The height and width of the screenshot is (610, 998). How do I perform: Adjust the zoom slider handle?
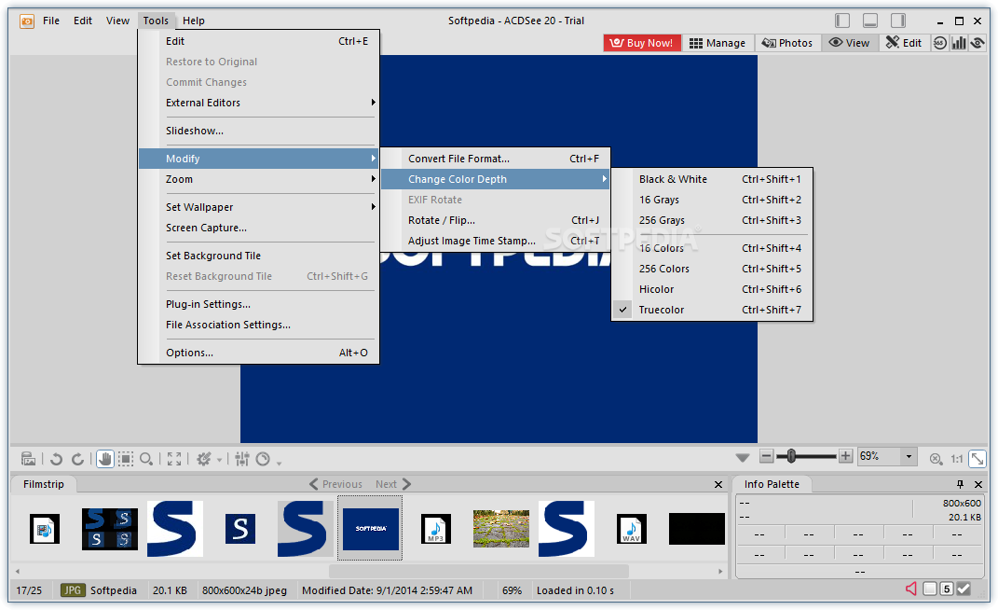point(791,456)
